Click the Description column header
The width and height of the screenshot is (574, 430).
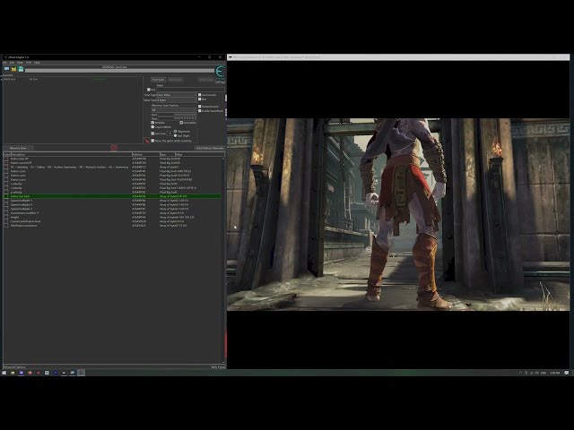pyautogui.click(x=71, y=155)
